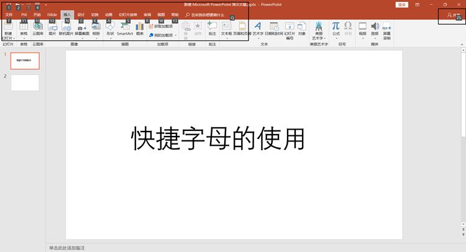Insert an object with 对象
The image size is (466, 252).
pyautogui.click(x=302, y=29)
